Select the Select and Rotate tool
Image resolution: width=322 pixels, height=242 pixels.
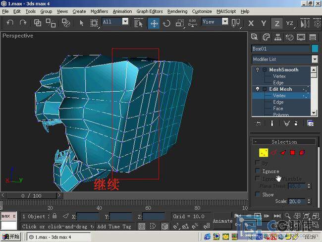tap(167, 23)
